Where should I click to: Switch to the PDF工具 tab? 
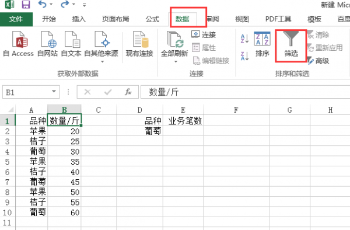[278, 19]
